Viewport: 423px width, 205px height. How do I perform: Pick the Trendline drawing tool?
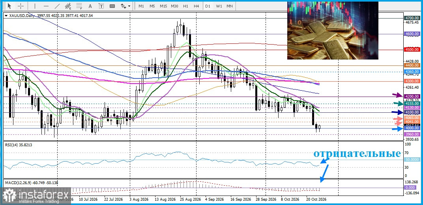[x=57, y=6]
